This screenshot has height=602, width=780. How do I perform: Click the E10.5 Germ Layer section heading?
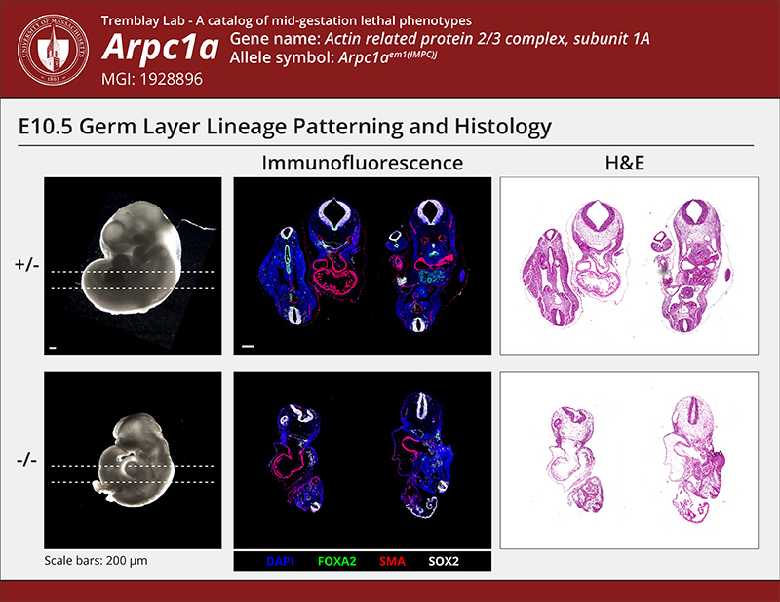(286, 127)
